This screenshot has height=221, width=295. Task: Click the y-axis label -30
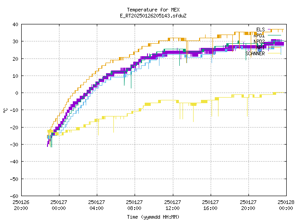14,145
